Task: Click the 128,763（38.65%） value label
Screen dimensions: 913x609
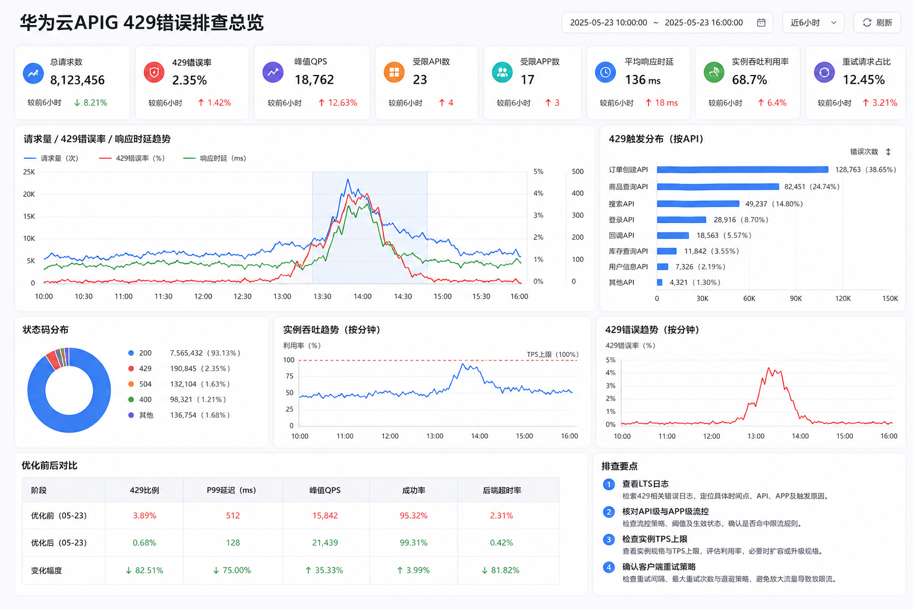Action: [865, 169]
